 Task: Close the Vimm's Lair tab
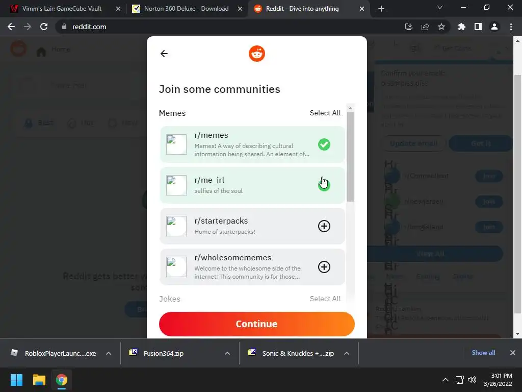click(118, 9)
